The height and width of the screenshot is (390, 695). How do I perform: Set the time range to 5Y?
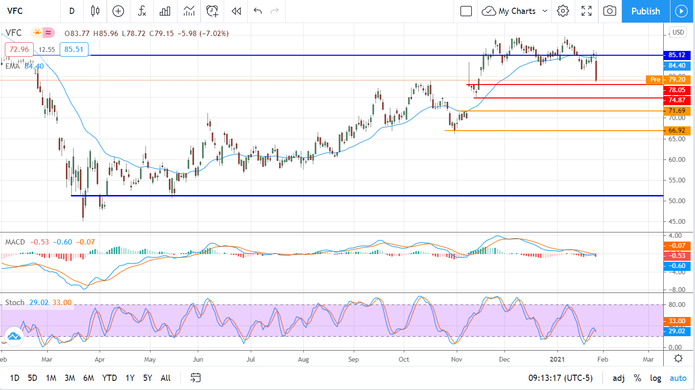point(148,378)
